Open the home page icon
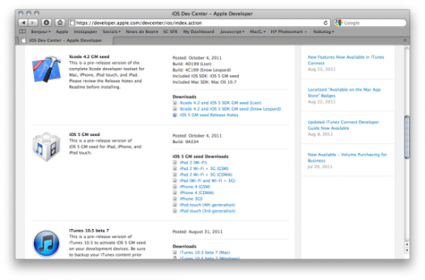This screenshot has width=425, height=280. click(x=60, y=22)
